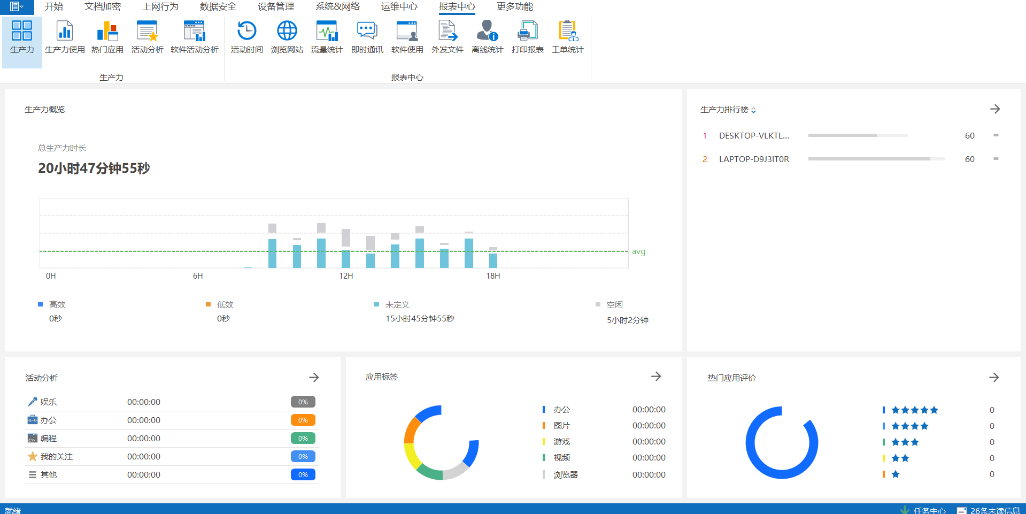The image size is (1026, 514).
Task: Click 0% badge for 我的关注
Action: (x=303, y=456)
